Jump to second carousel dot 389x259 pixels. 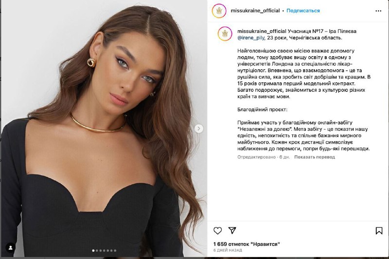[x=97, y=251]
